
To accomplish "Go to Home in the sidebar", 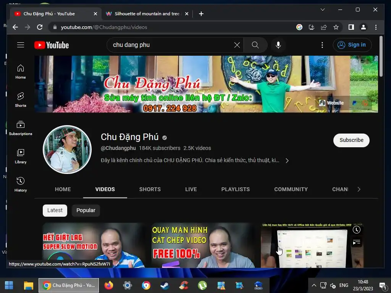I will 21,72.
